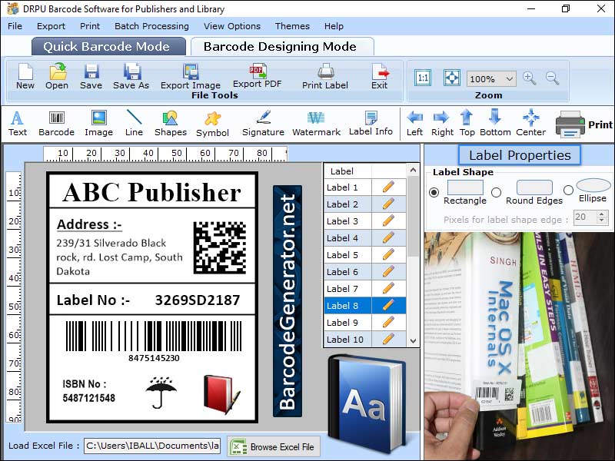
Task: Edit Label 8 with its pencil control
Action: point(387,305)
